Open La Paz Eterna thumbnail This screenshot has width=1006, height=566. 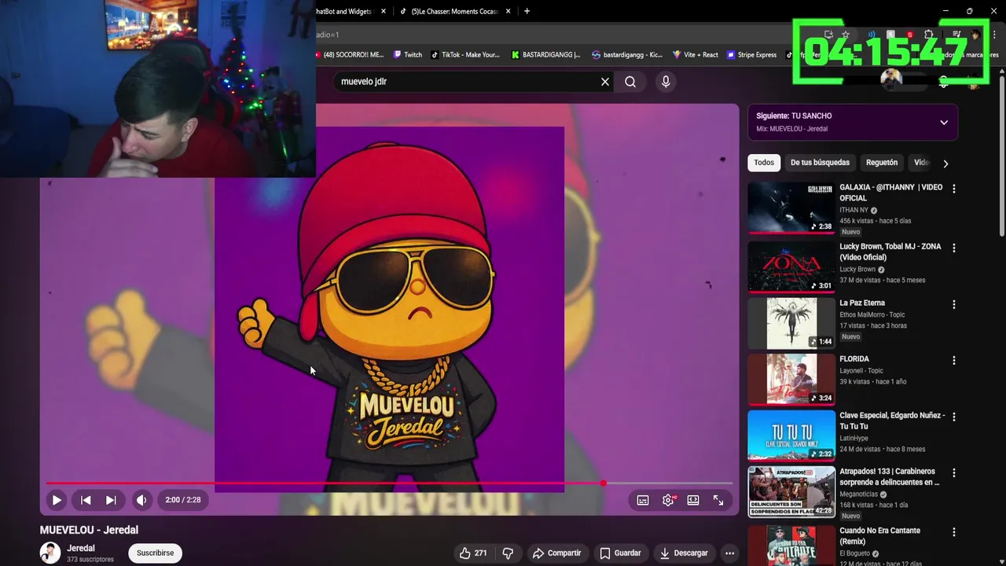click(791, 323)
